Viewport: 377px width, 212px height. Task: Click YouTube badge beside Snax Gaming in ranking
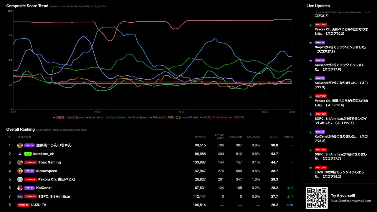(30, 162)
